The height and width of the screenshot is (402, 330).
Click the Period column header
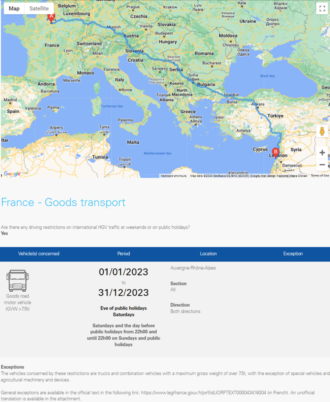[x=123, y=253]
